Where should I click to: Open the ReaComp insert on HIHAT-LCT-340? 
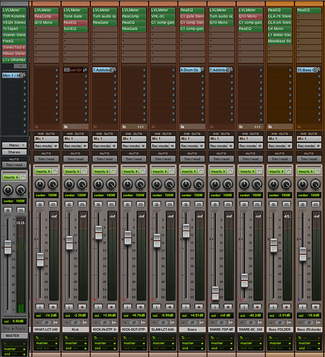[x=46, y=16]
